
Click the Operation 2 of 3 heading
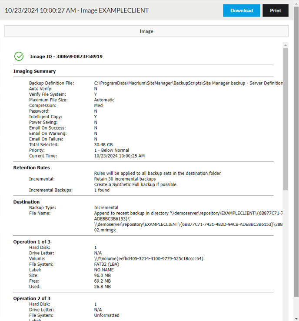32,298
